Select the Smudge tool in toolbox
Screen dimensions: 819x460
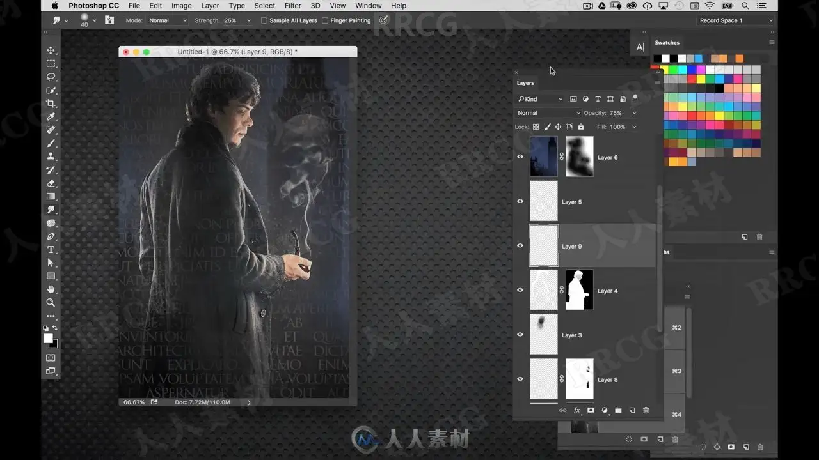[51, 210]
